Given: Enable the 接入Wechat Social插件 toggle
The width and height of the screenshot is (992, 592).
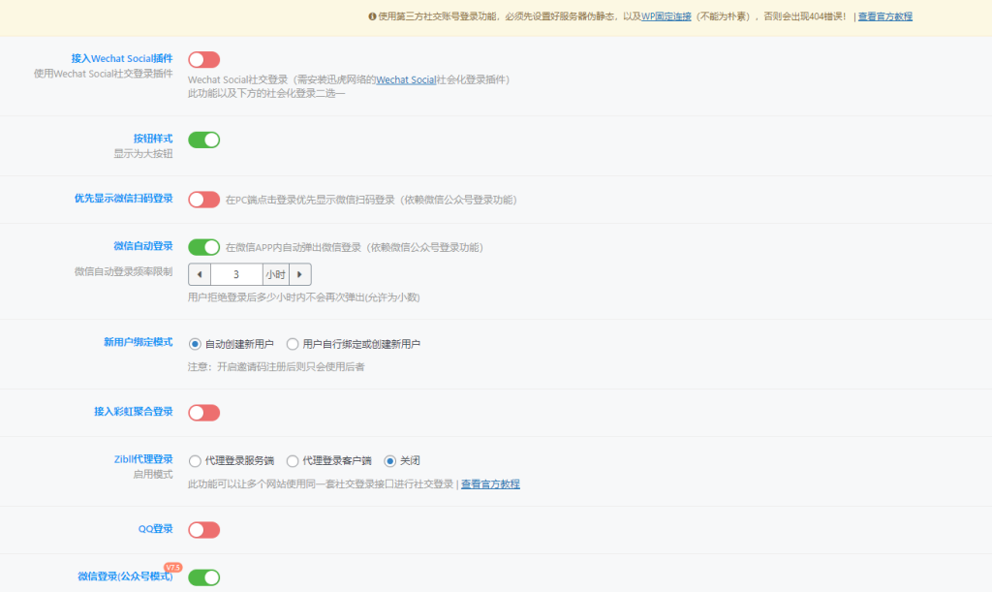Looking at the screenshot, I should [x=202, y=59].
